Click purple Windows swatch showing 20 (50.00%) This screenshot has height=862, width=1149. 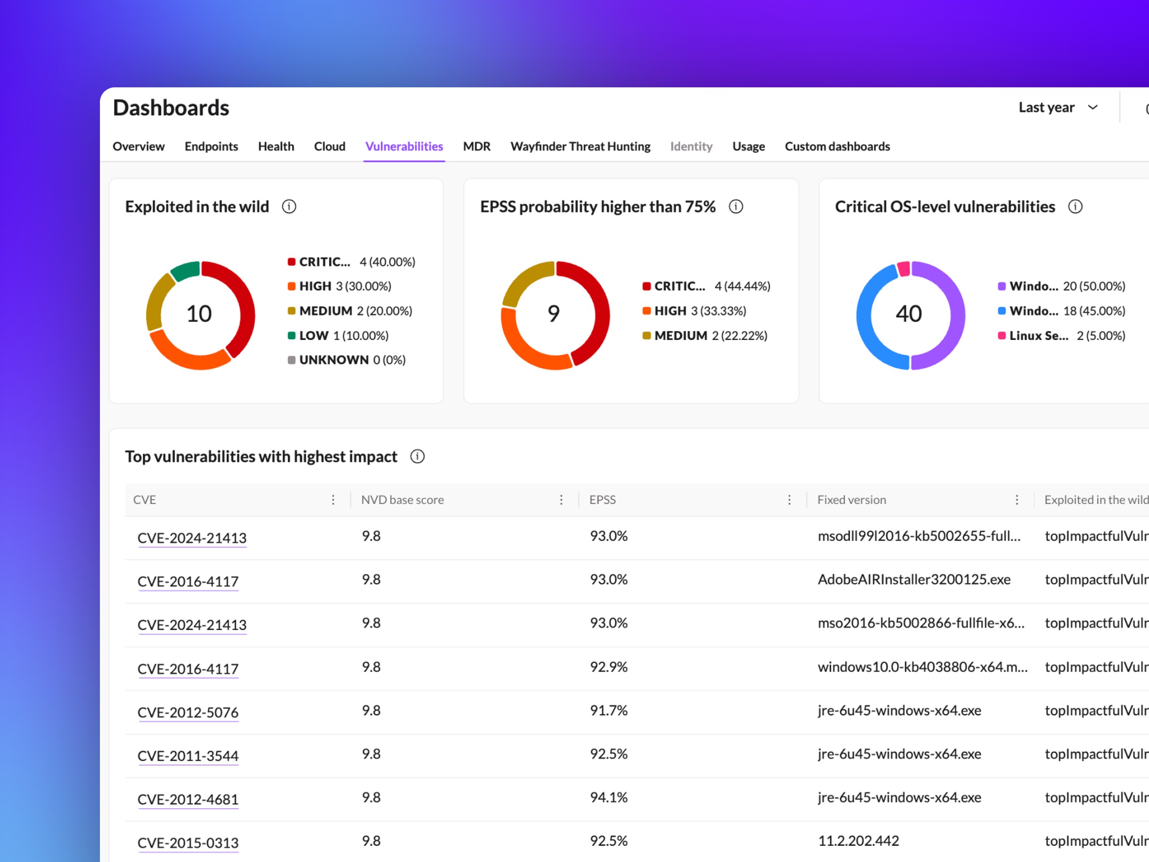click(1002, 286)
